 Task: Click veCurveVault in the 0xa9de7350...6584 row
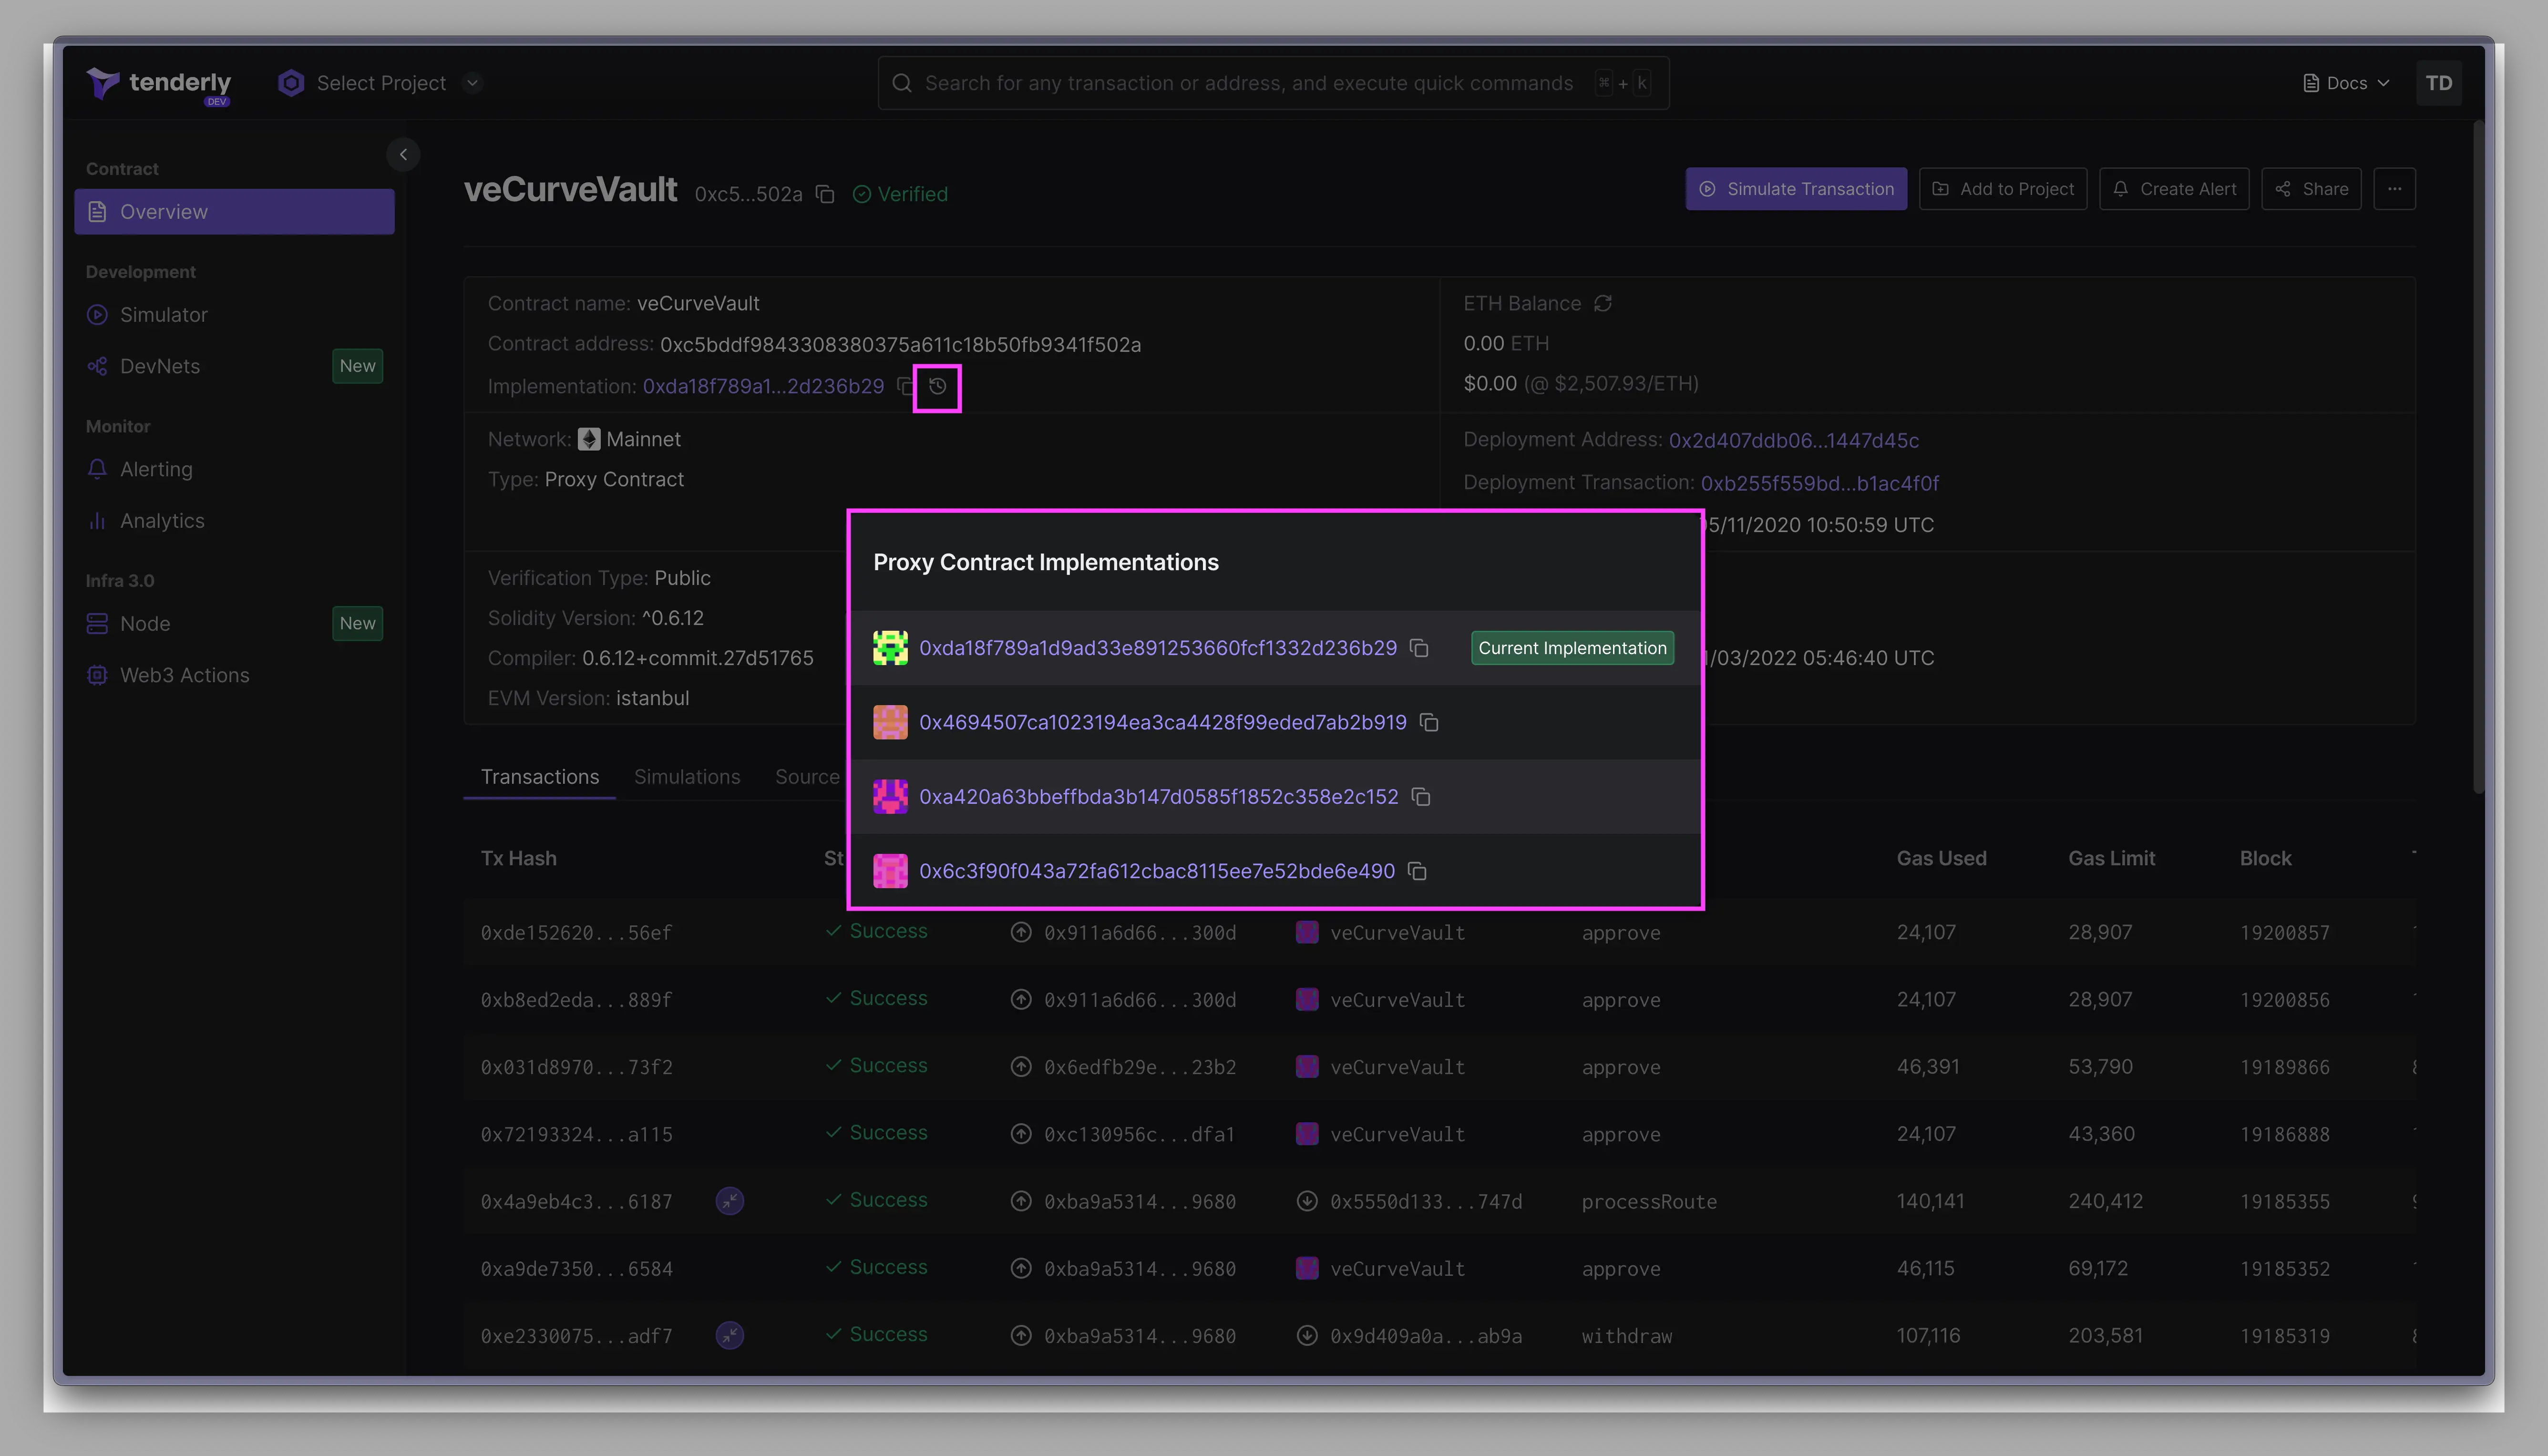point(1397,1268)
